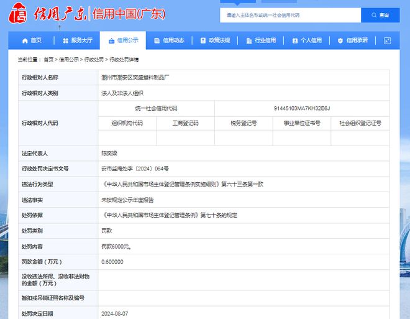The width and height of the screenshot is (410, 319).
Task: Click the 信用承诺 shield icon
Action: [x=340, y=40]
